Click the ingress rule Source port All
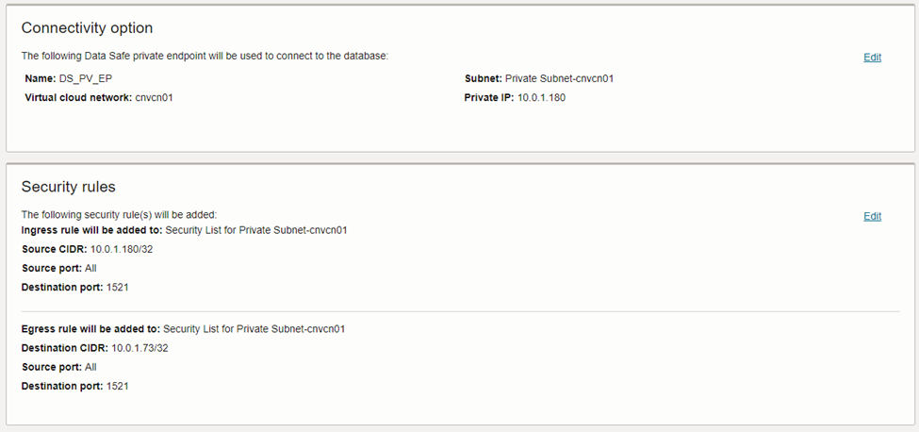The image size is (919, 432). click(90, 269)
